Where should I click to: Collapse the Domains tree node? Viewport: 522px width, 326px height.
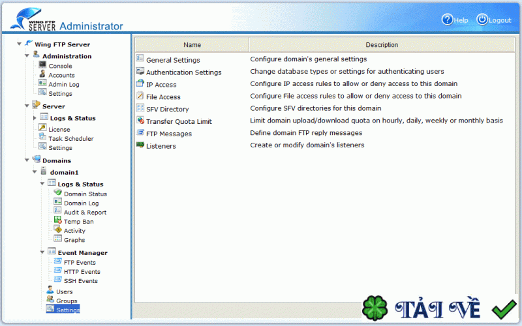27,160
